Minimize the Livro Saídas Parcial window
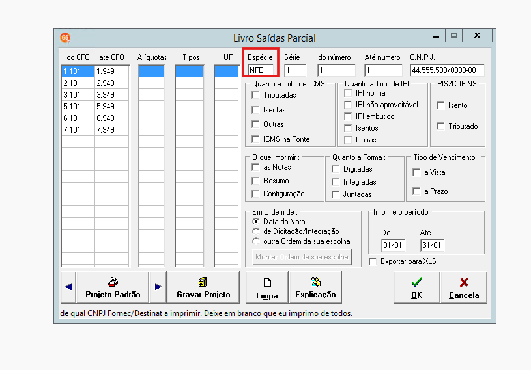 (x=436, y=36)
